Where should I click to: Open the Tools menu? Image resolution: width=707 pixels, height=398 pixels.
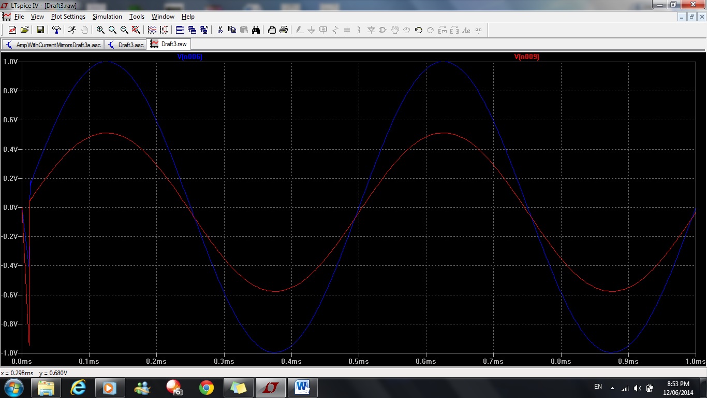click(x=137, y=17)
